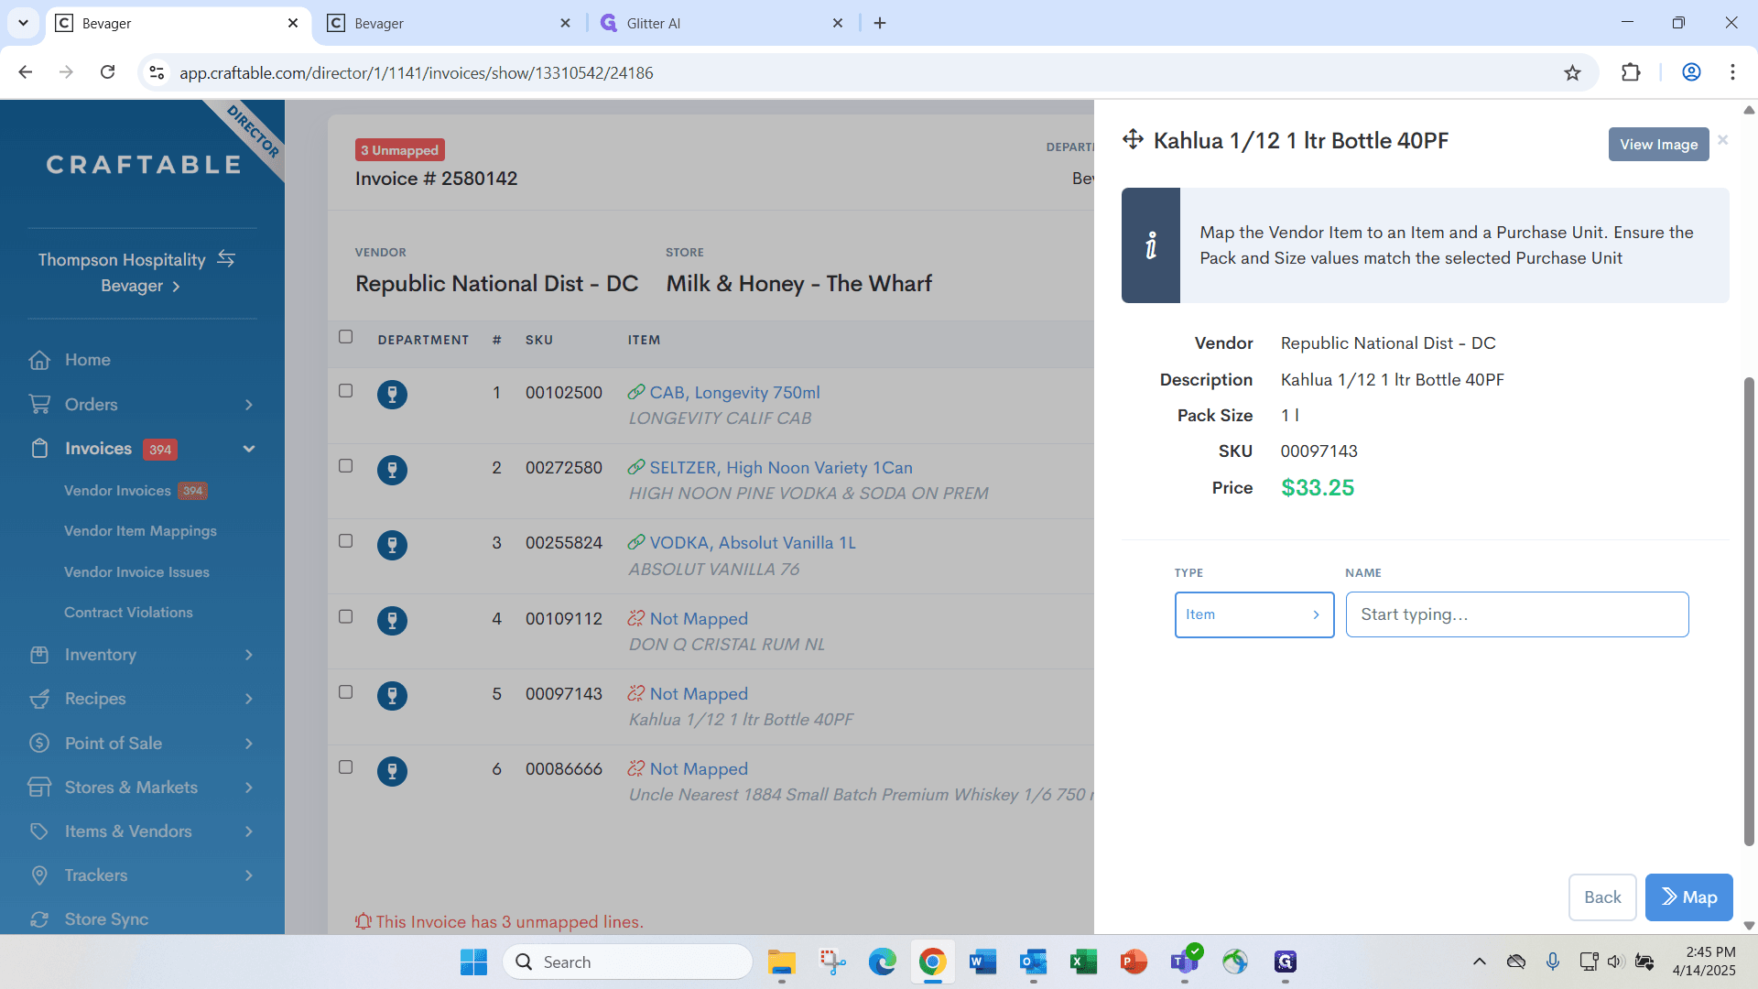Reload the page
The width and height of the screenshot is (1758, 989).
pos(107,72)
